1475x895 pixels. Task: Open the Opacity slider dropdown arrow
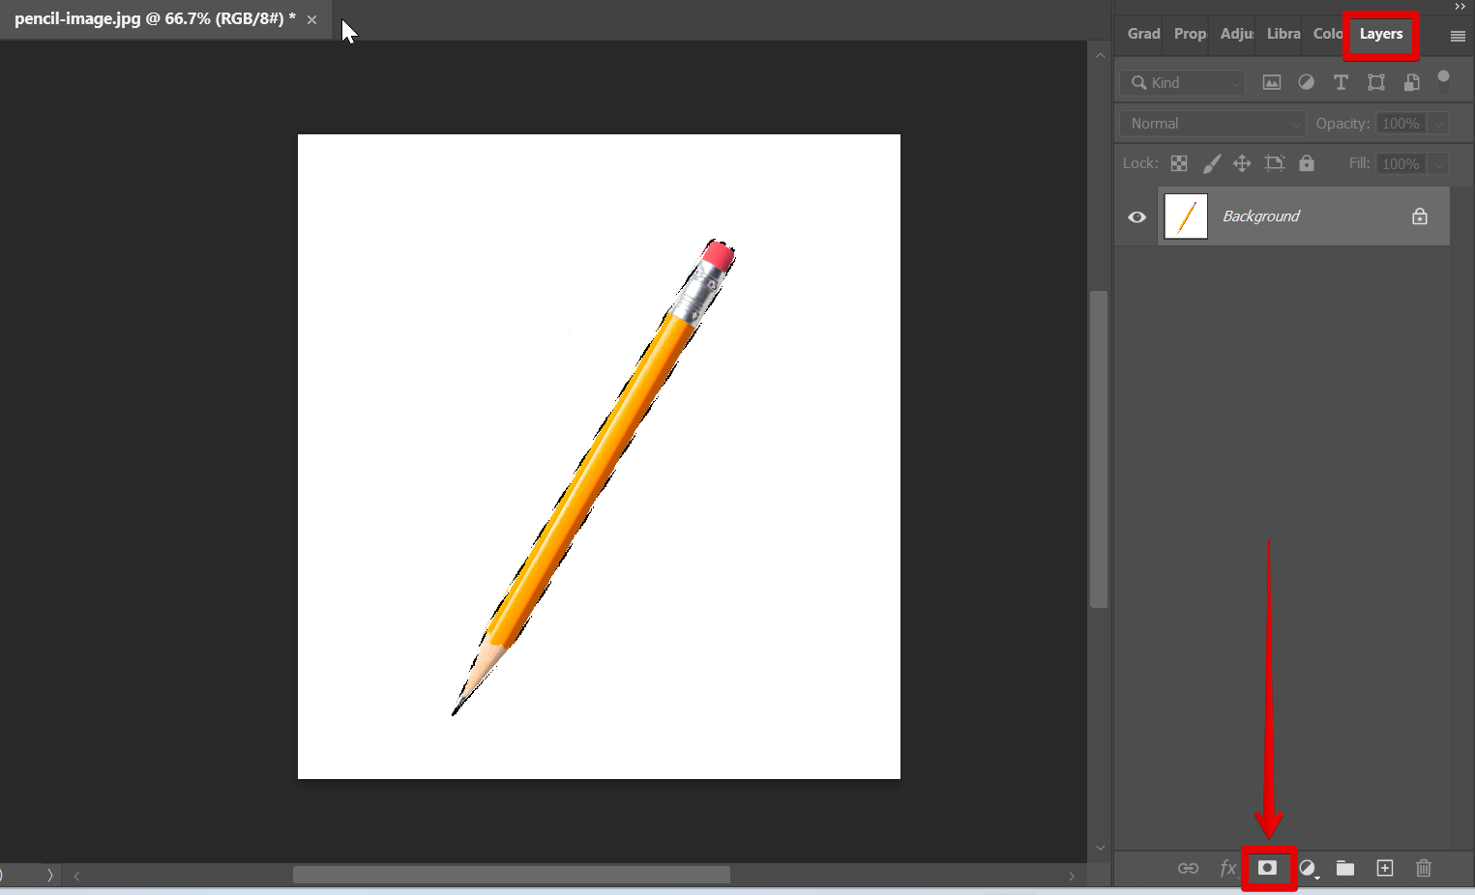[1438, 124]
